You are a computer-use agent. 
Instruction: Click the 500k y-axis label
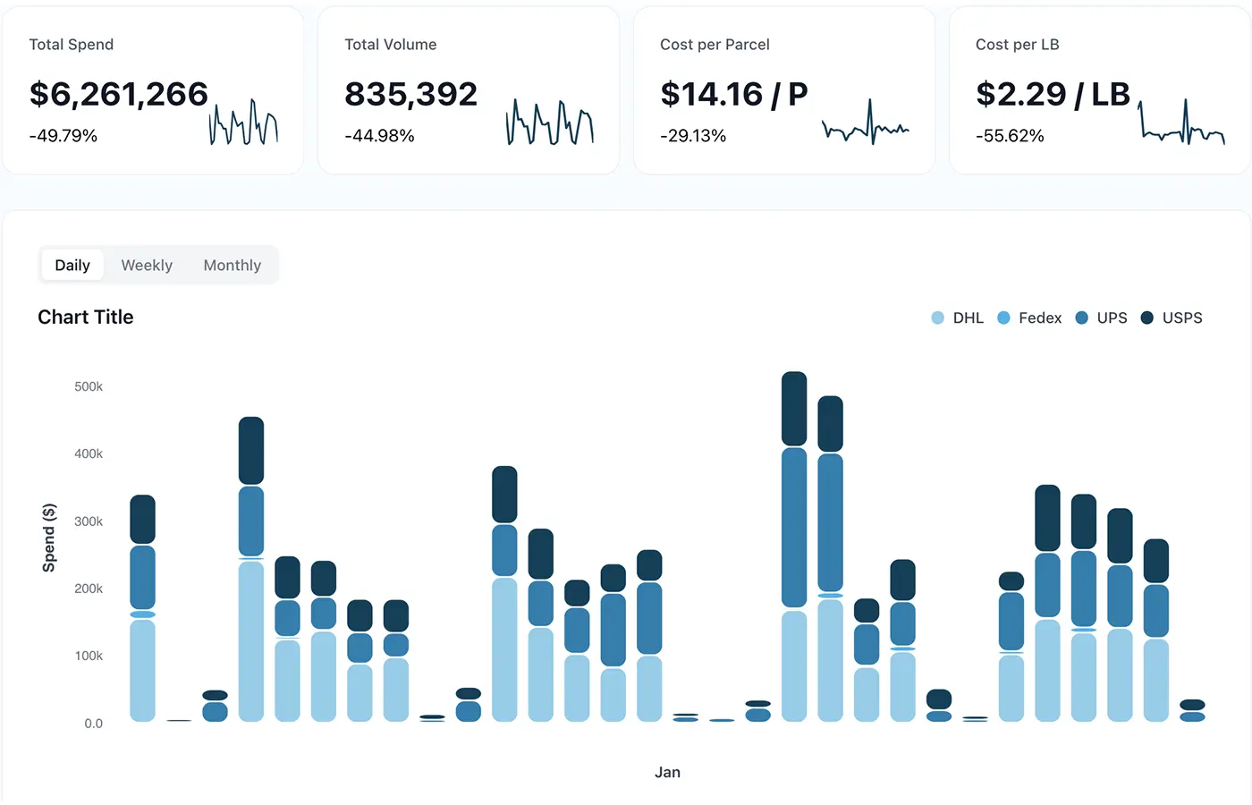tap(89, 387)
